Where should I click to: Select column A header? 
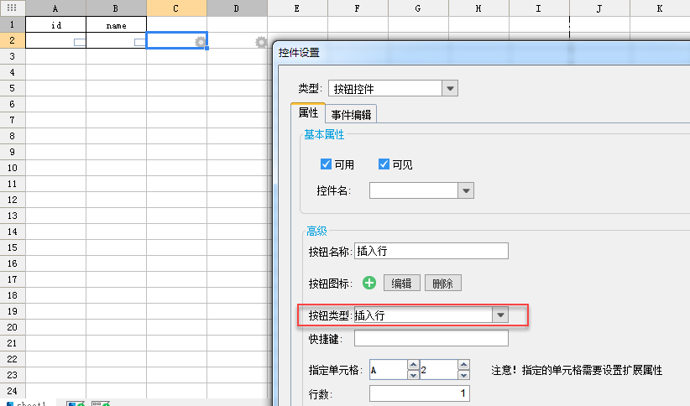point(55,8)
